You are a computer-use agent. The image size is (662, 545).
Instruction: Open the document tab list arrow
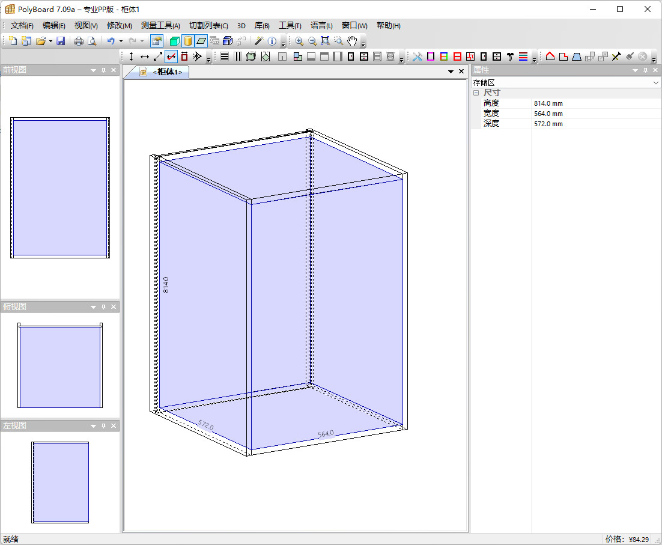tap(451, 72)
